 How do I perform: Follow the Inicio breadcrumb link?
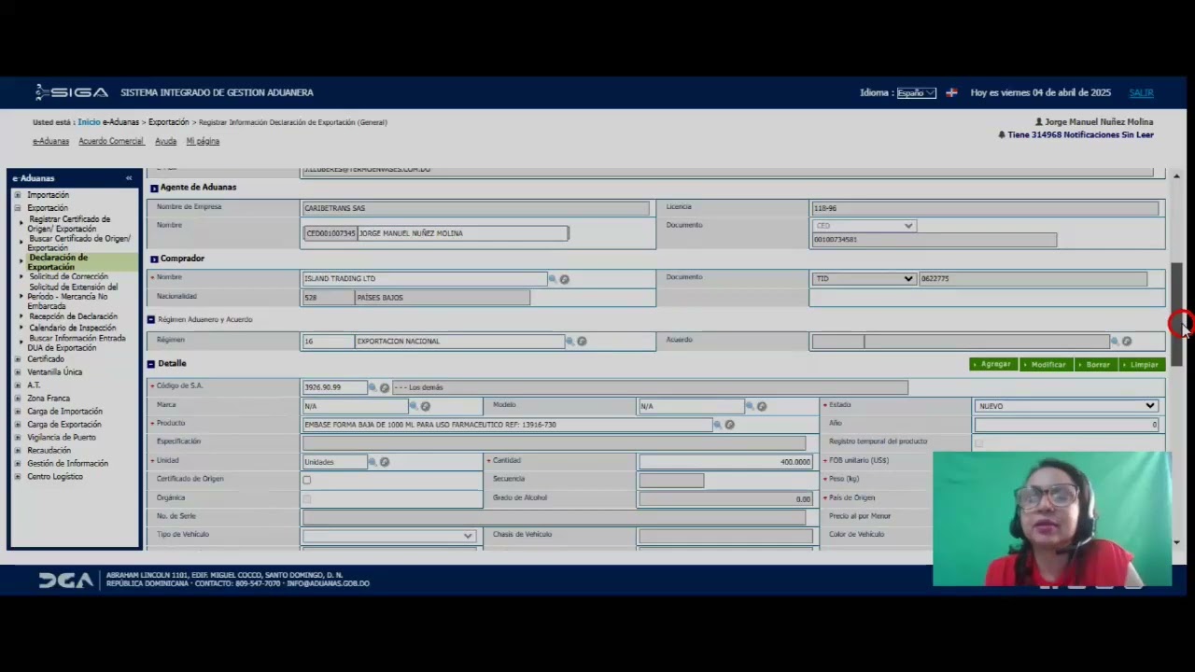89,122
